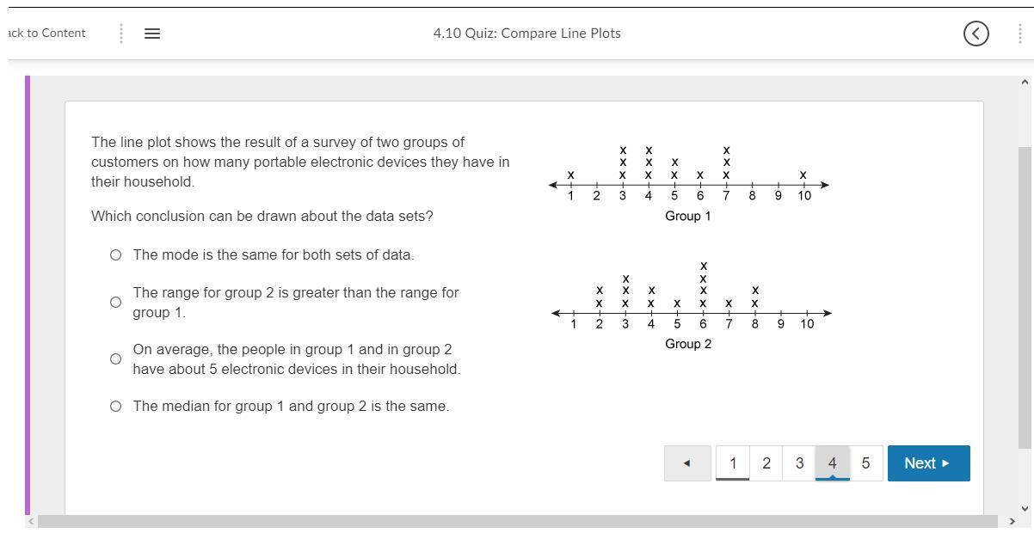Jump to question 2

click(766, 463)
